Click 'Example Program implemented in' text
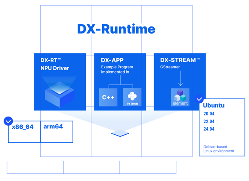The width and height of the screenshot is (249, 181). click(x=117, y=70)
